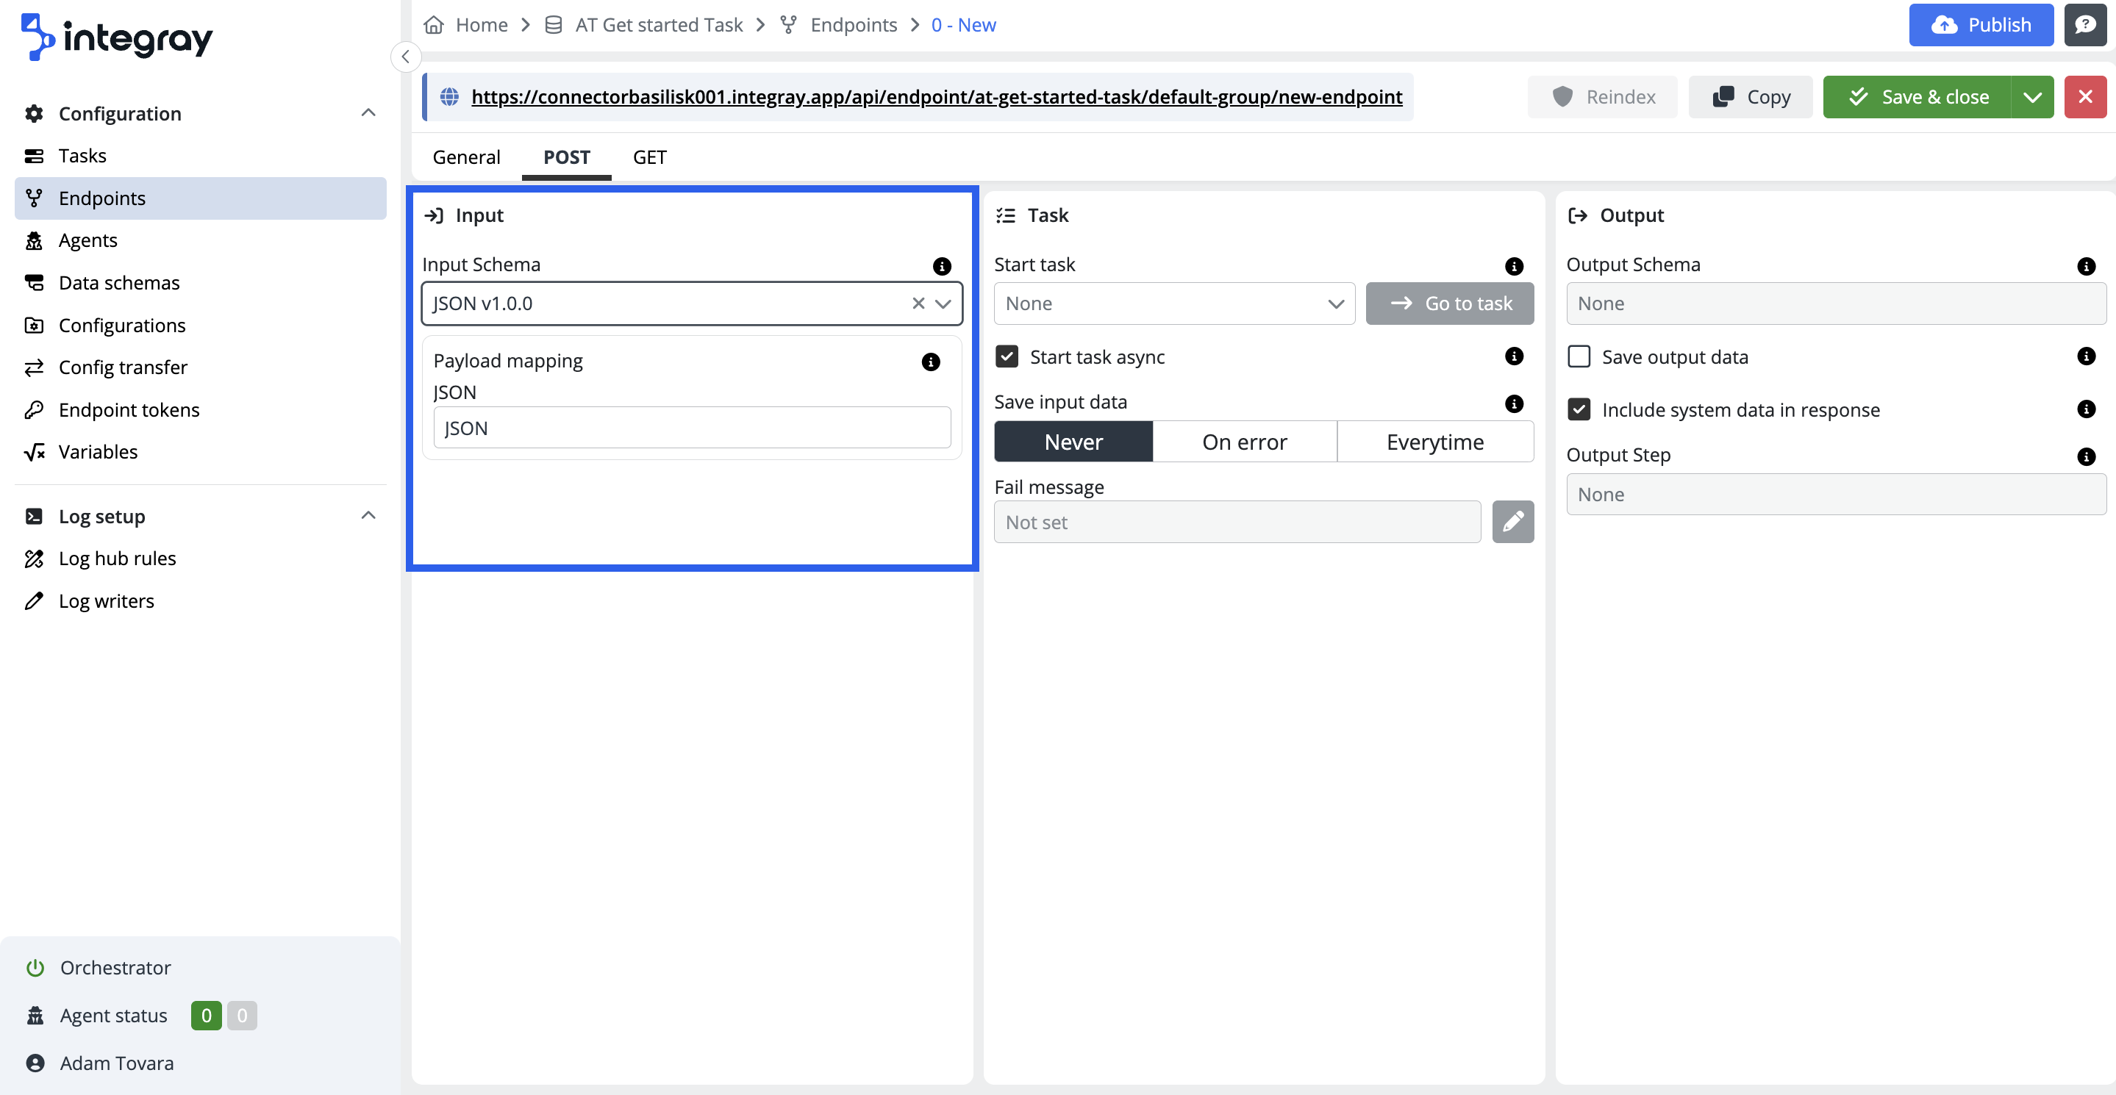Clear Input Schema selection with X icon

click(x=918, y=304)
